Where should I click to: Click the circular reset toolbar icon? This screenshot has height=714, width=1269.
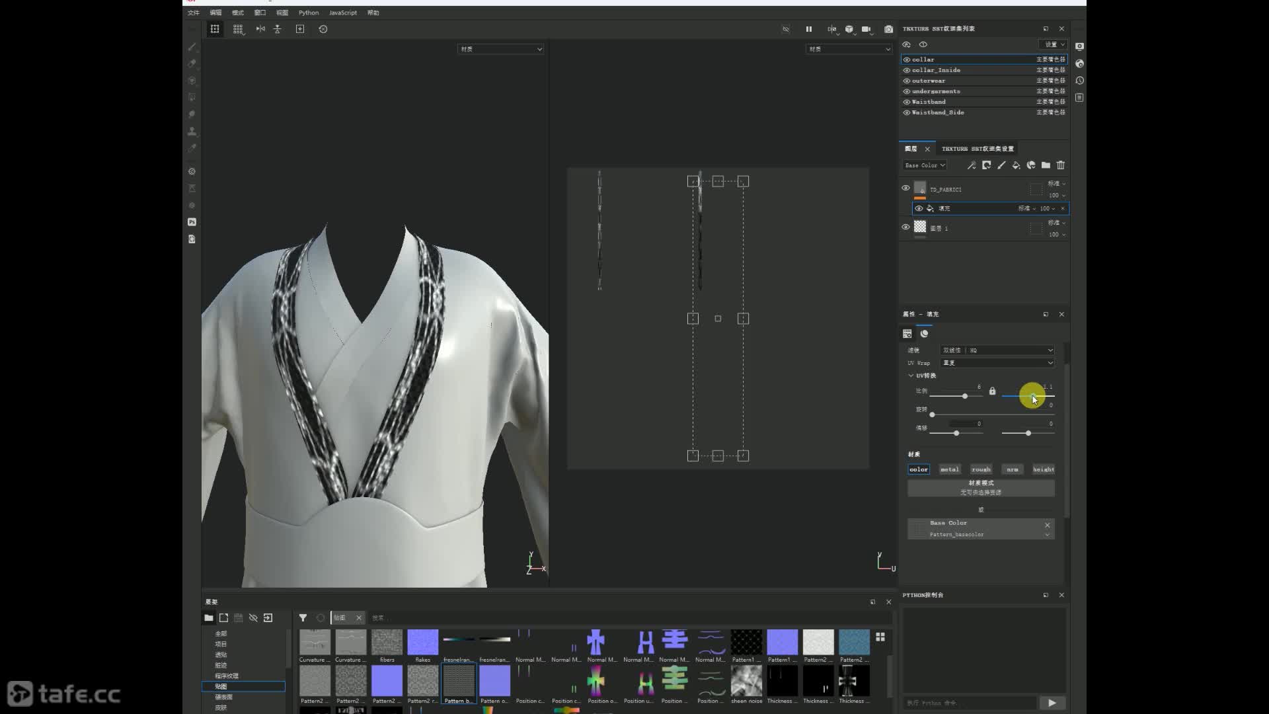point(323,29)
